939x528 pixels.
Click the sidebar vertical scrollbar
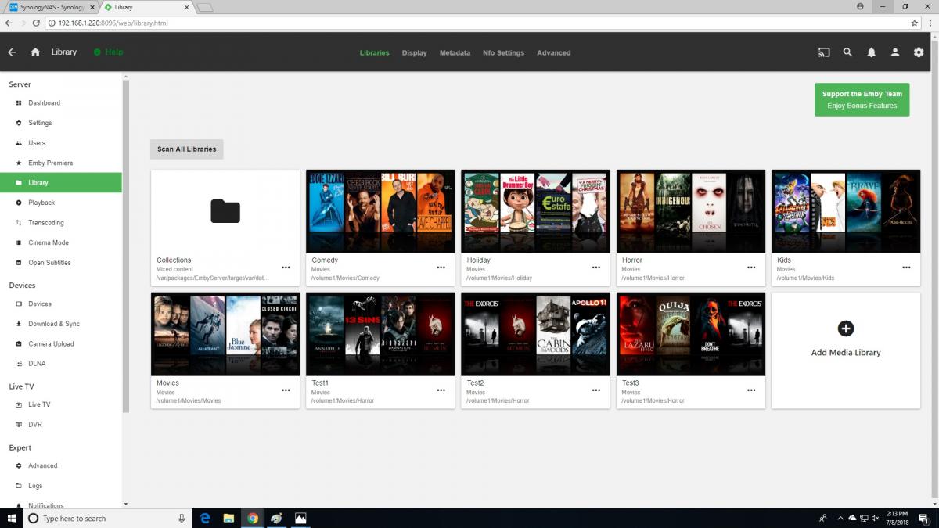tap(125, 246)
